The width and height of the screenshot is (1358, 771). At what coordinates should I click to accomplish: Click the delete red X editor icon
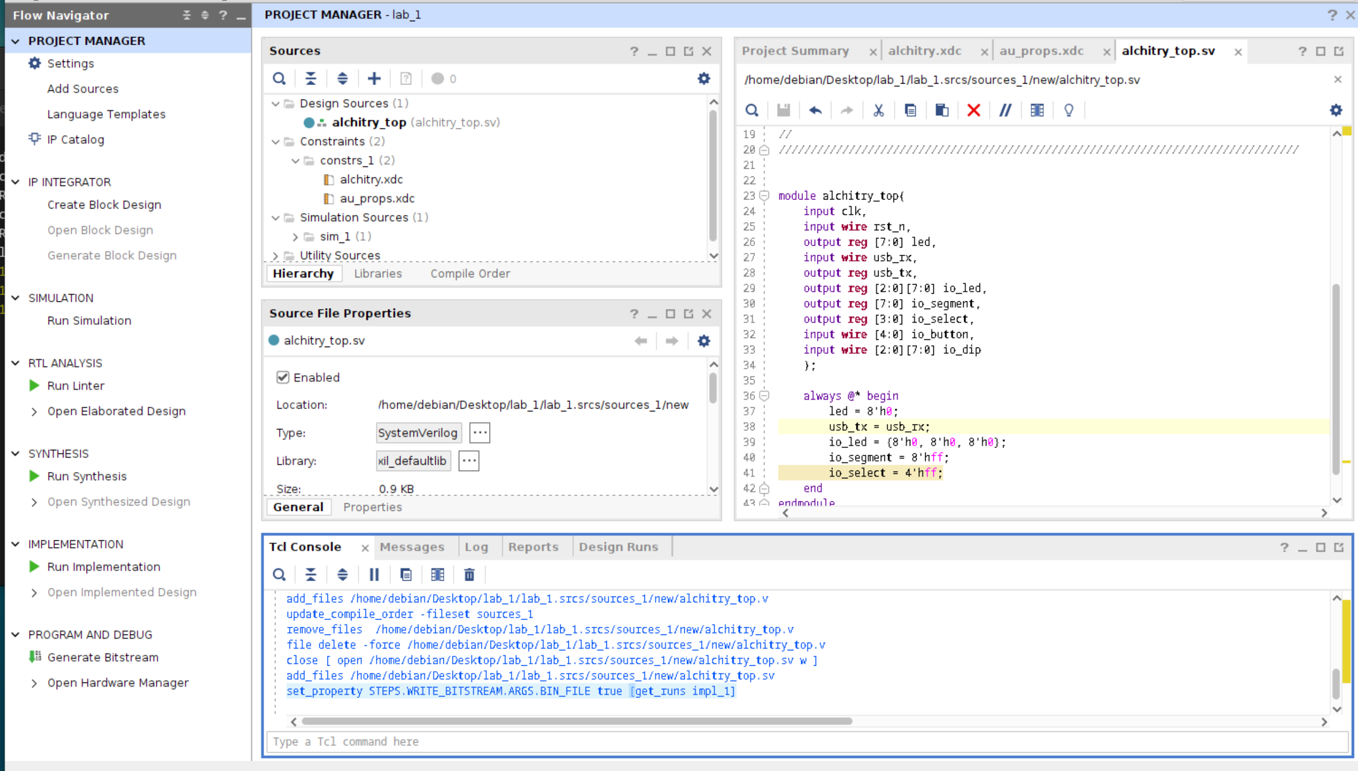coord(973,110)
